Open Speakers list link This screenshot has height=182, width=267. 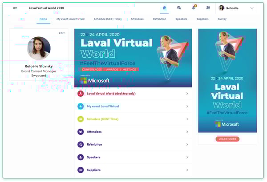[x=93, y=157]
